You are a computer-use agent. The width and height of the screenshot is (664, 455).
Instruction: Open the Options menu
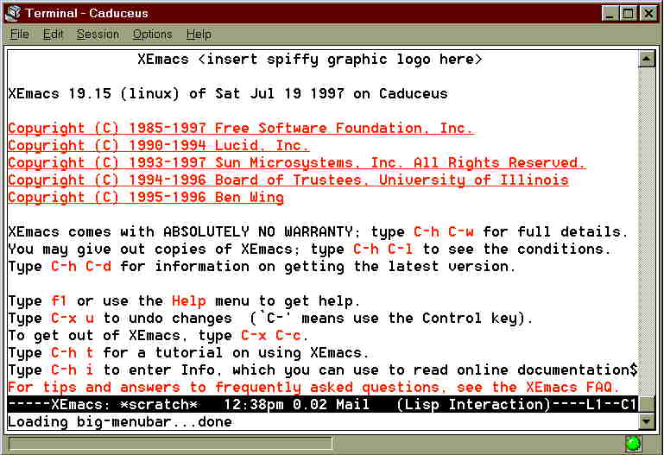pyautogui.click(x=152, y=35)
